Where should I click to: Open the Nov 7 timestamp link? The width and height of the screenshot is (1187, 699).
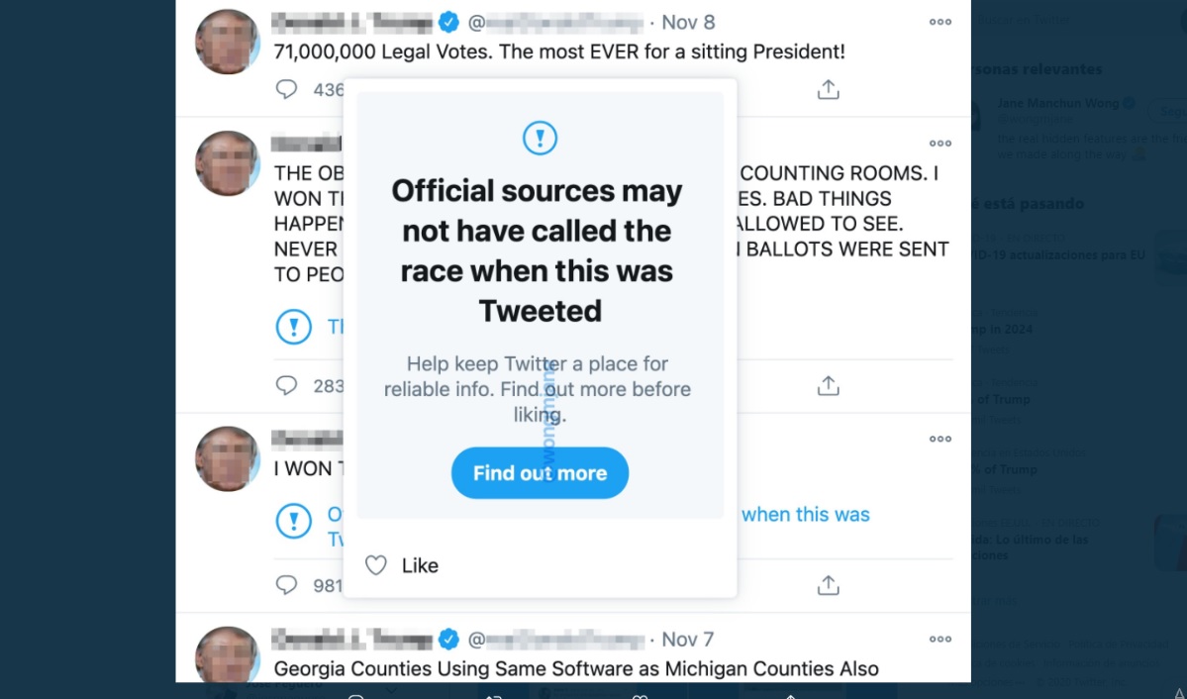click(x=688, y=639)
